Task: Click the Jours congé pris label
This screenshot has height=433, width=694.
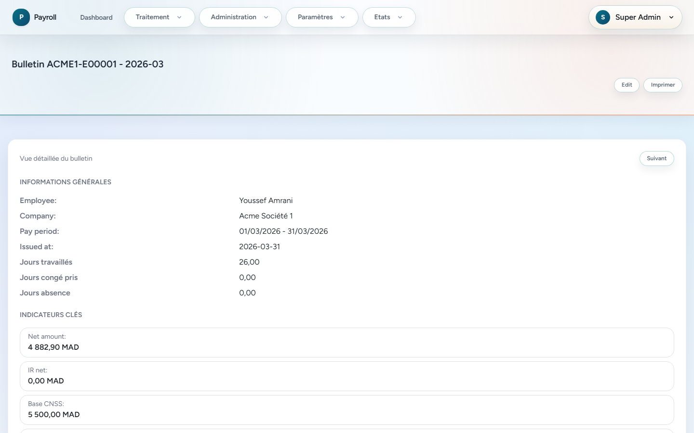Action: click(x=49, y=278)
